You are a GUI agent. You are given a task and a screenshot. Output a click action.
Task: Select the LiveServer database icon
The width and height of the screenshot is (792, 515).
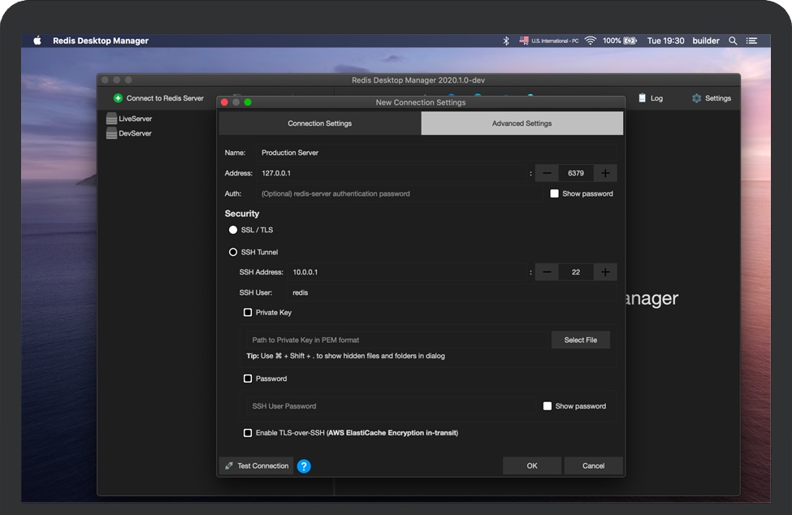[111, 119]
